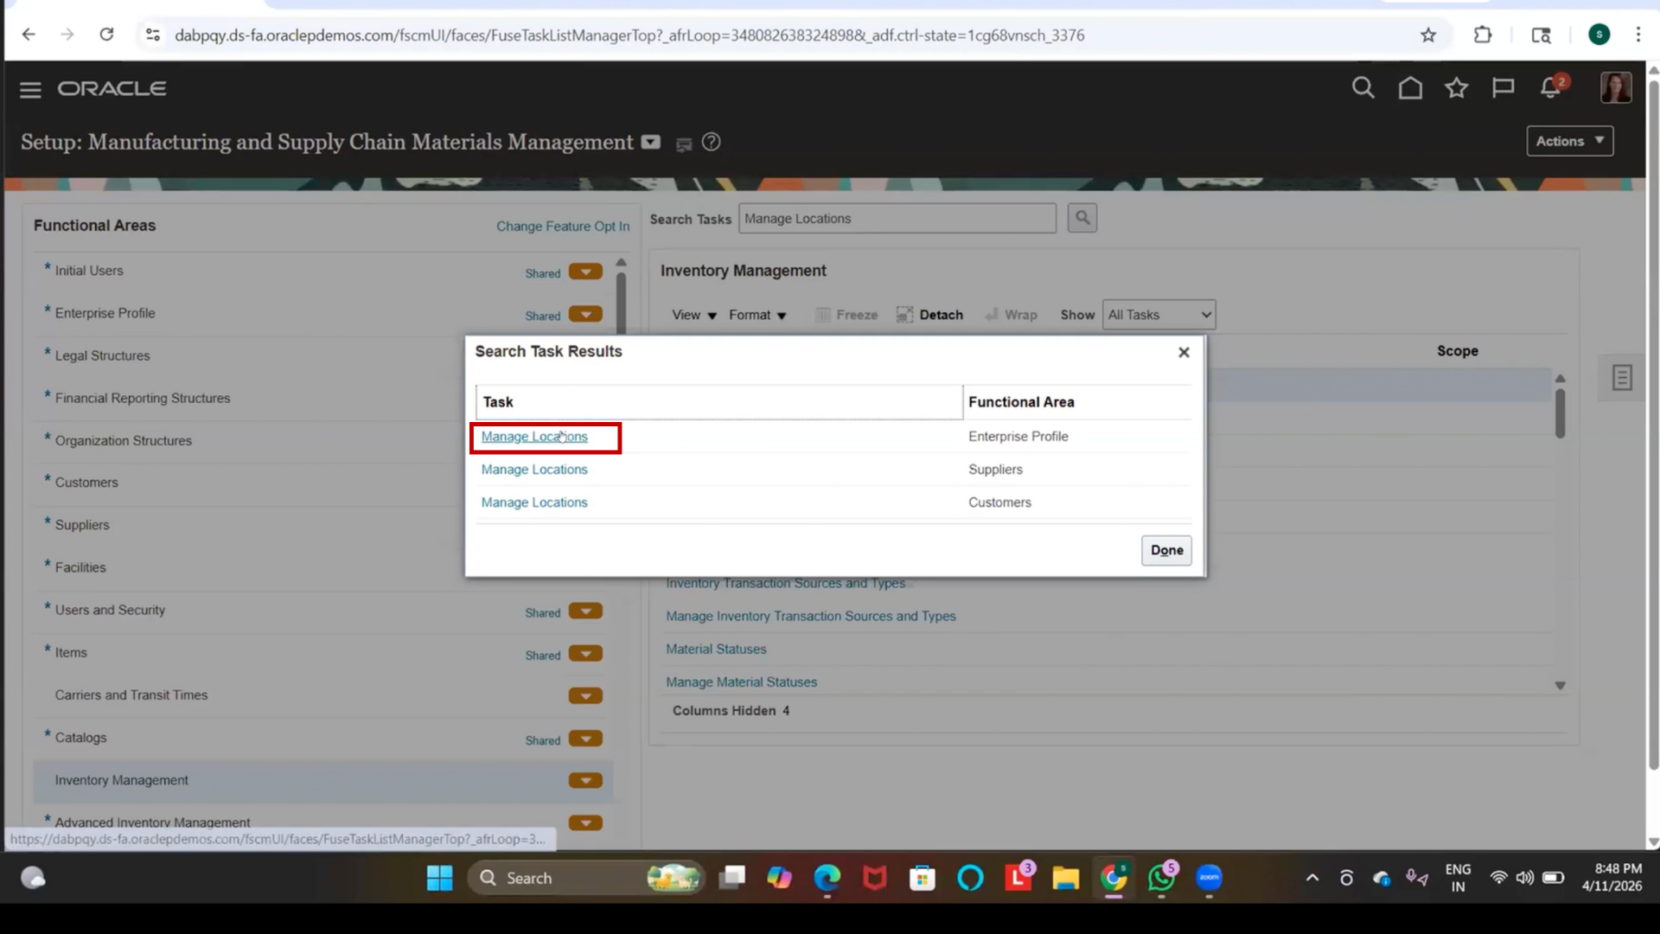Click the Search Tasks input field

(897, 219)
